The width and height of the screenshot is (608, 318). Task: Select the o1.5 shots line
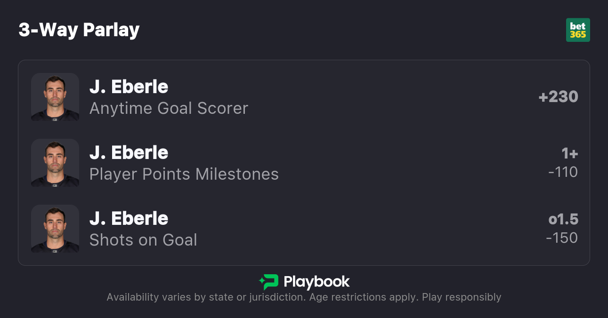click(563, 219)
